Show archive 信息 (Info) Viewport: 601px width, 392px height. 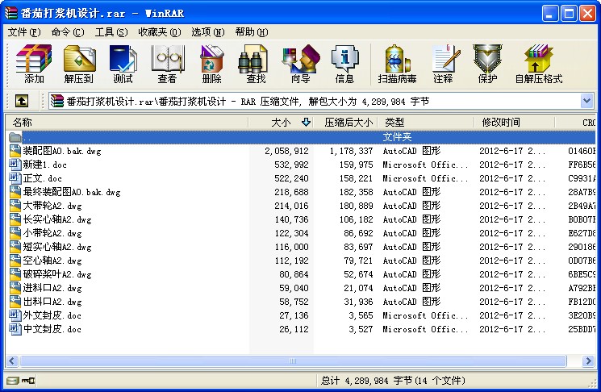344,64
